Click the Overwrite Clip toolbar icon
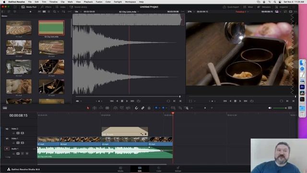The image size is (307, 173). click(121, 108)
